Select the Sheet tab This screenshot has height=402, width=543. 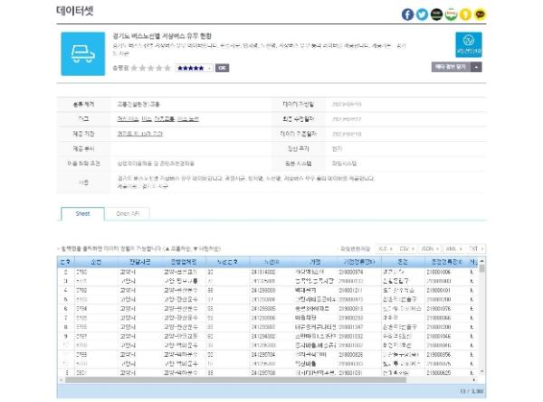pos(80,213)
